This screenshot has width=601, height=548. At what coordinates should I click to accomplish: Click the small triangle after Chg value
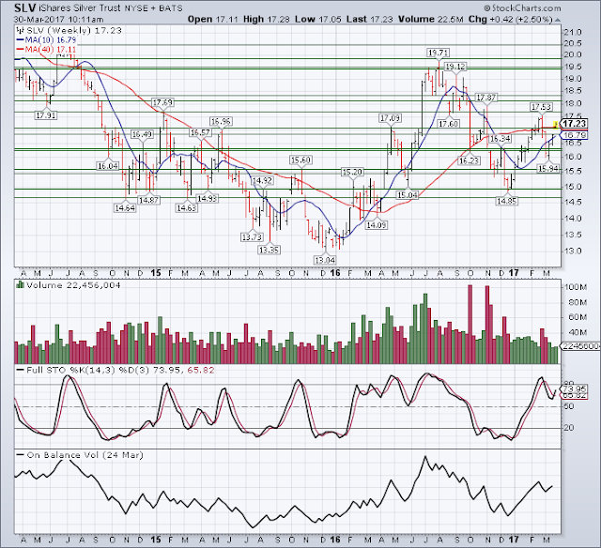(557, 20)
